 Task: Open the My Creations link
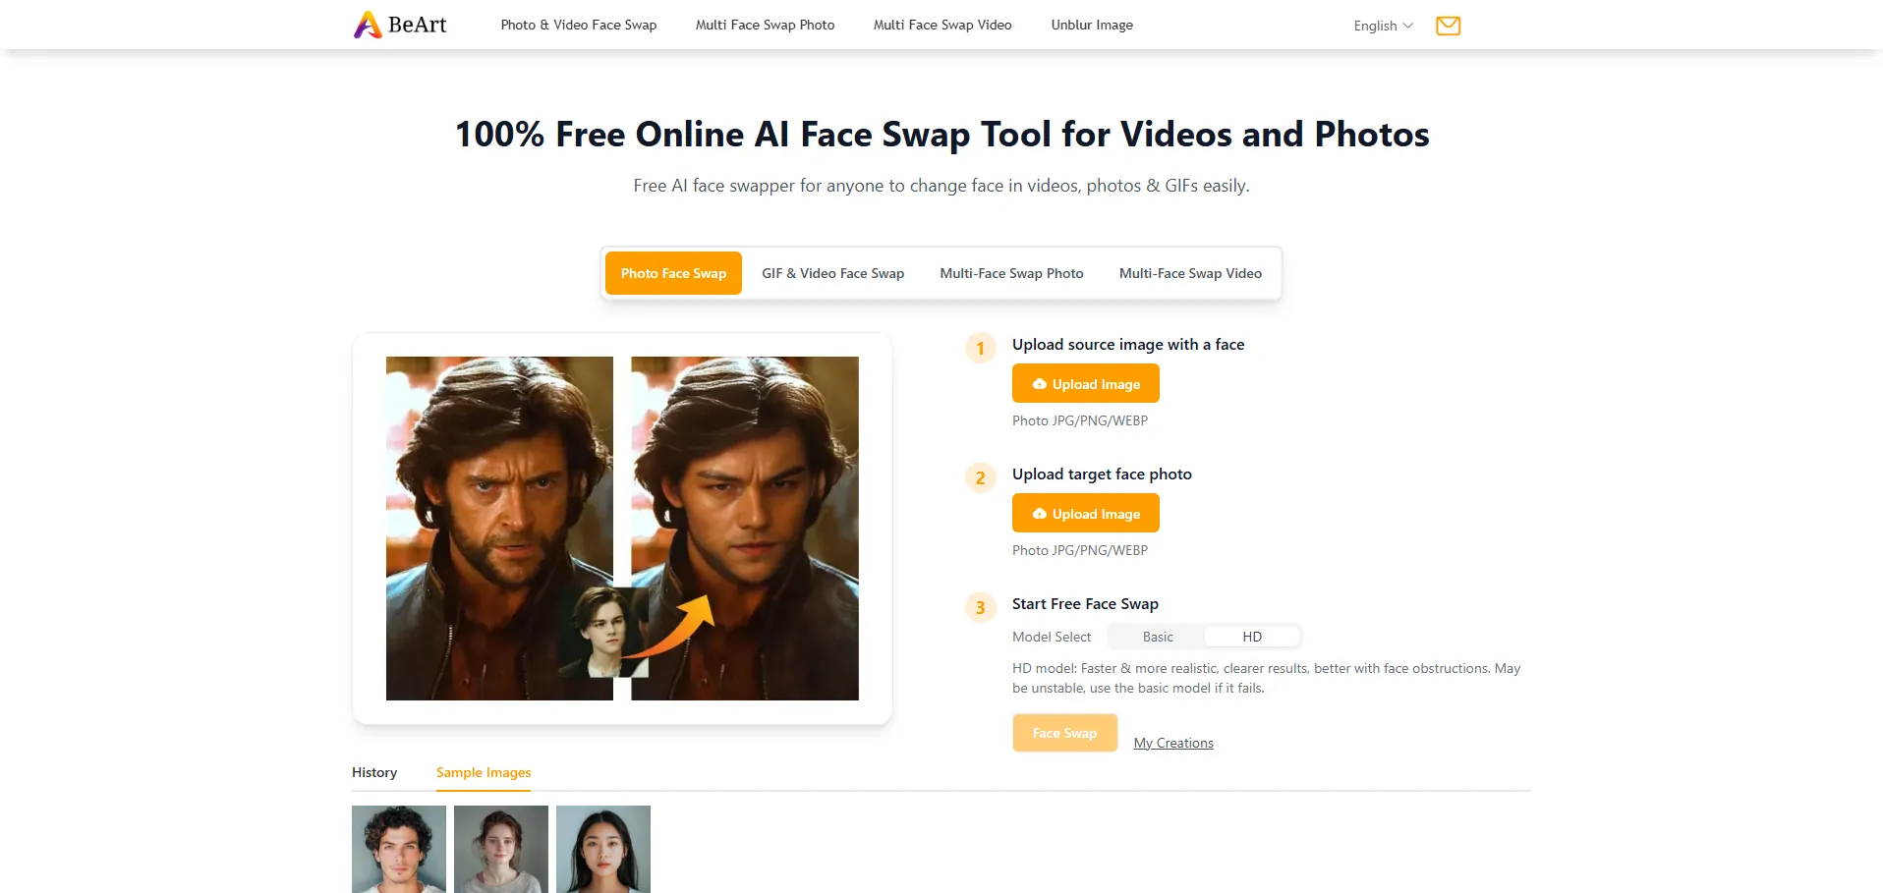[x=1172, y=743]
